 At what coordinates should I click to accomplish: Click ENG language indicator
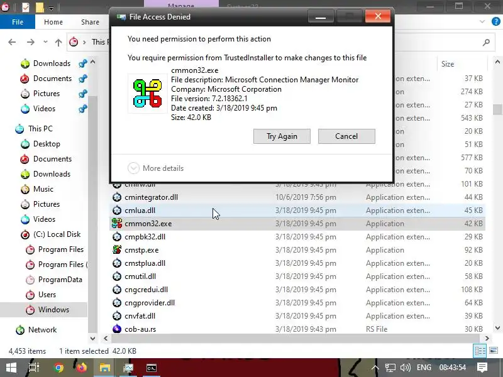click(x=424, y=368)
